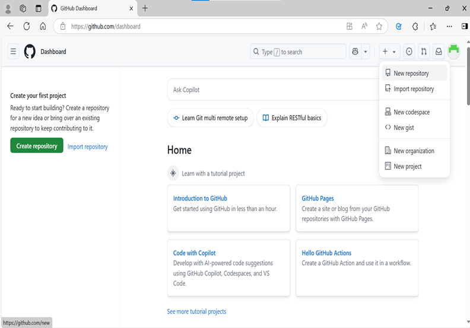The image size is (470, 328).
Task: Click Learn Git multi remote setup
Action: 211,117
